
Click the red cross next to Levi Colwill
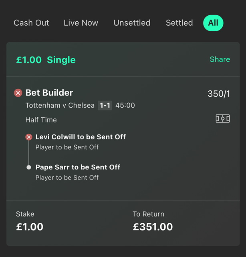pyautogui.click(x=29, y=137)
